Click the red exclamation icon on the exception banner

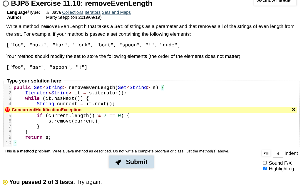7,109
